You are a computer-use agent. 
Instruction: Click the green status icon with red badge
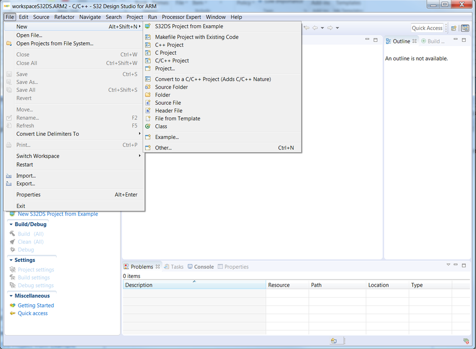tap(466, 341)
